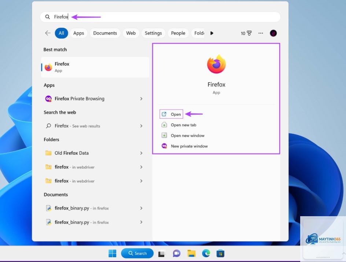Open the three-dot more options menu

click(x=261, y=33)
